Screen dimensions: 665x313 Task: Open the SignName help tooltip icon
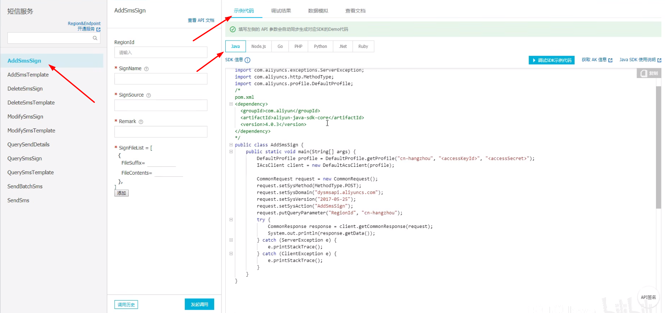point(146,69)
